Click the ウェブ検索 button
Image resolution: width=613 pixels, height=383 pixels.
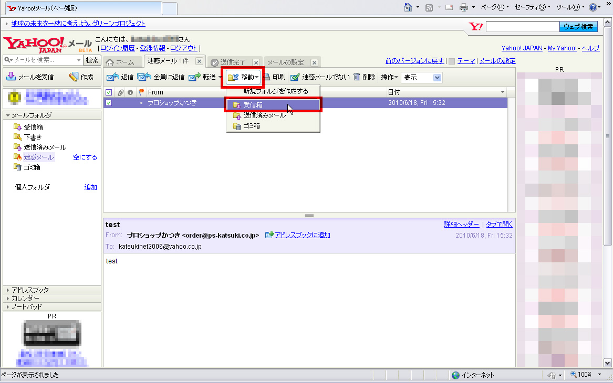(x=579, y=27)
